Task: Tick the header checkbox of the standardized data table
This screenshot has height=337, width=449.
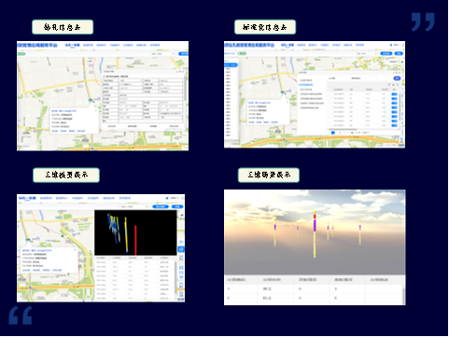Action: pos(330,90)
